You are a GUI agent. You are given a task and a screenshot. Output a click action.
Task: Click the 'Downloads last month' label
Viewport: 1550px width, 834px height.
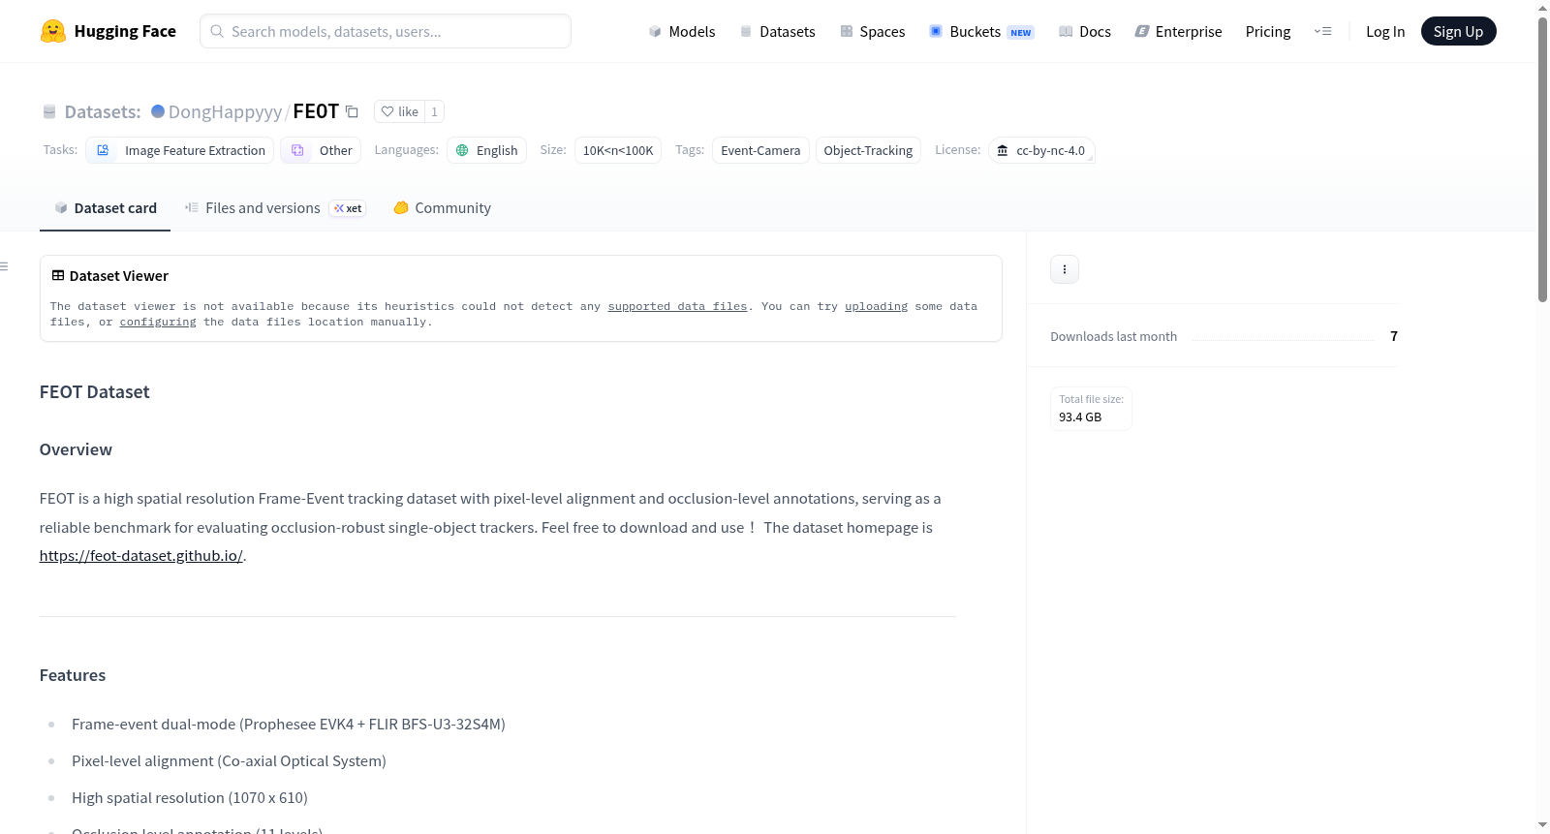pos(1114,336)
